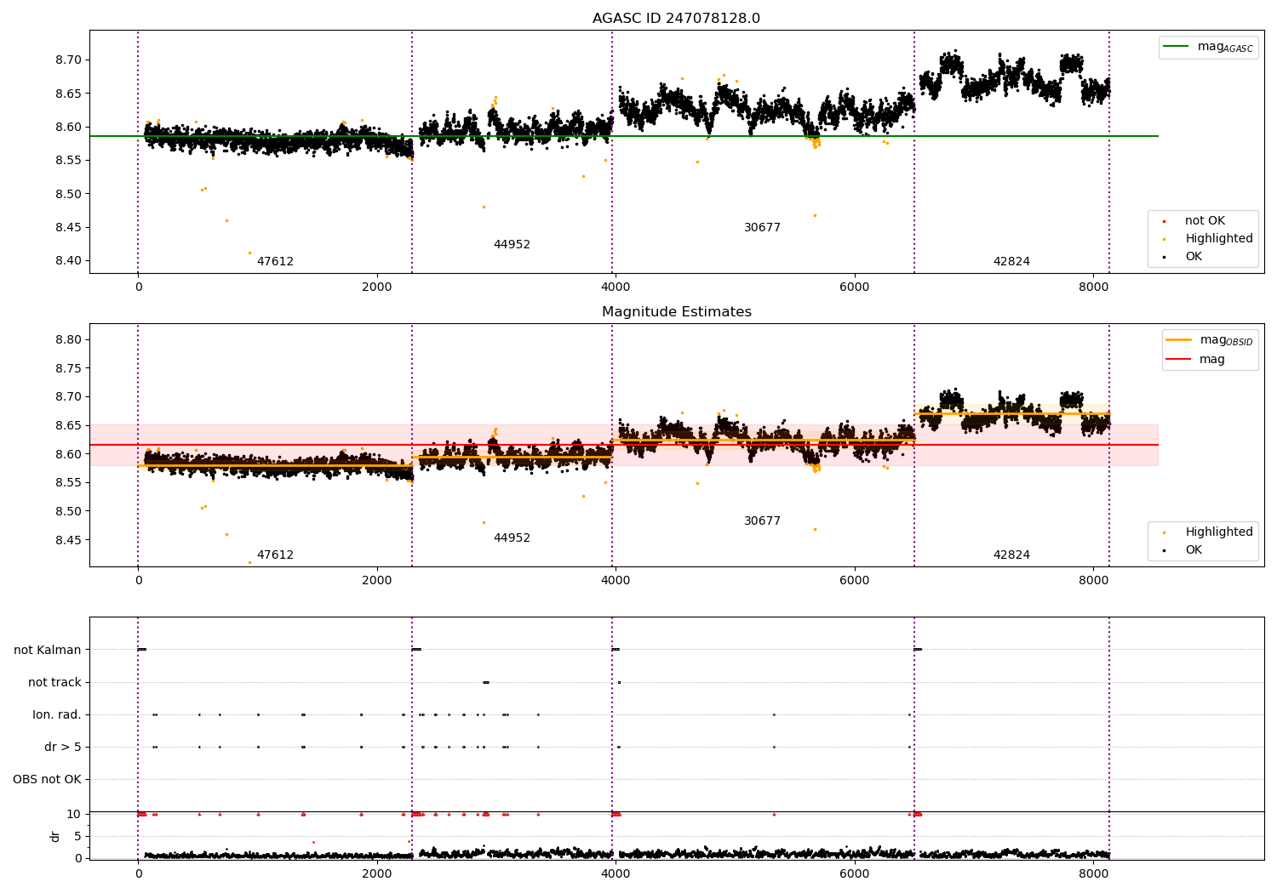Click the 8.45 y-tick of middle plot

point(69,540)
